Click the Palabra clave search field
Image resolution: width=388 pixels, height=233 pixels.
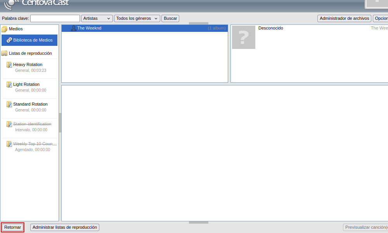[55, 19]
